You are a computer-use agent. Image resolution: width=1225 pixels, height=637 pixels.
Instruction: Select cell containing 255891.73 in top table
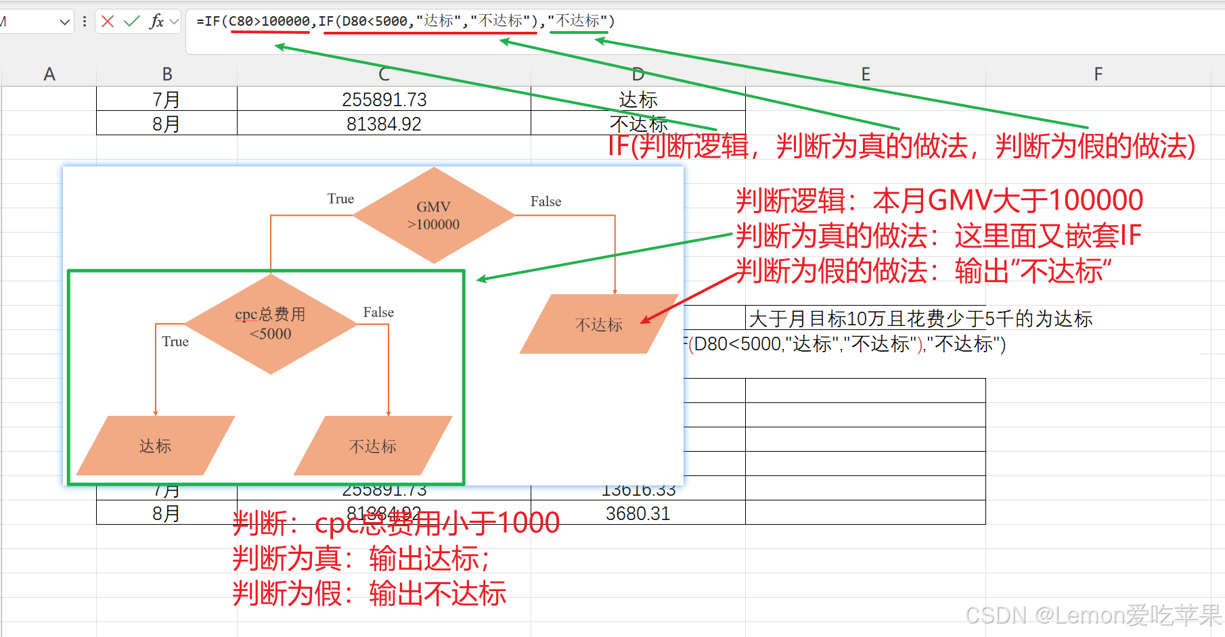click(384, 99)
